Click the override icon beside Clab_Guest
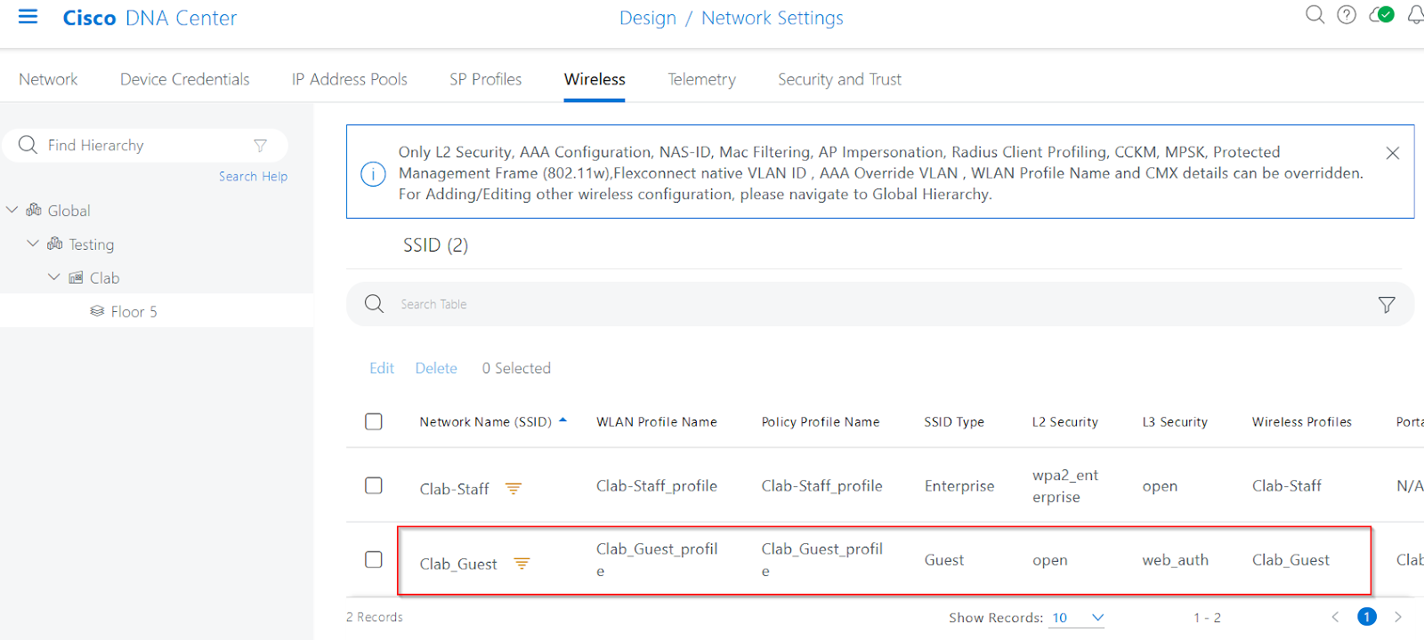 tap(522, 563)
